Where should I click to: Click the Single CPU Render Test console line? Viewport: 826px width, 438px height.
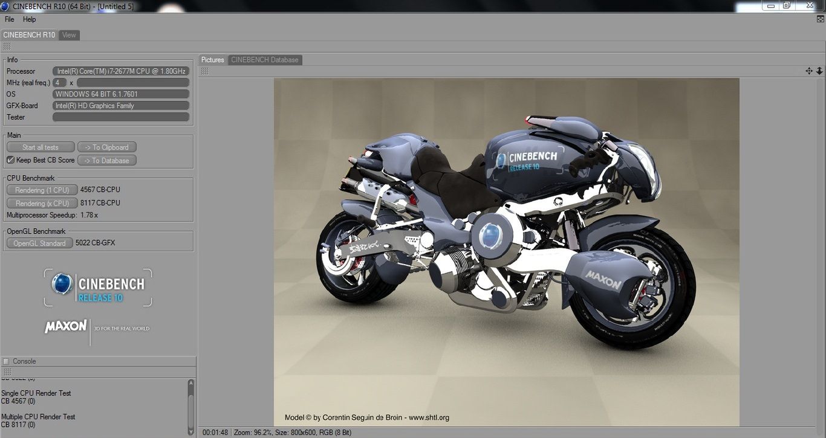(36, 393)
